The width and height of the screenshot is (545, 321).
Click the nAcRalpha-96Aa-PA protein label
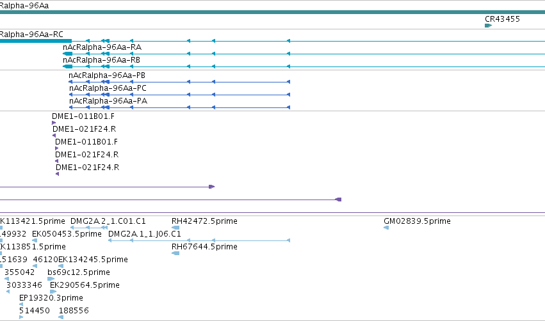pyautogui.click(x=108, y=101)
